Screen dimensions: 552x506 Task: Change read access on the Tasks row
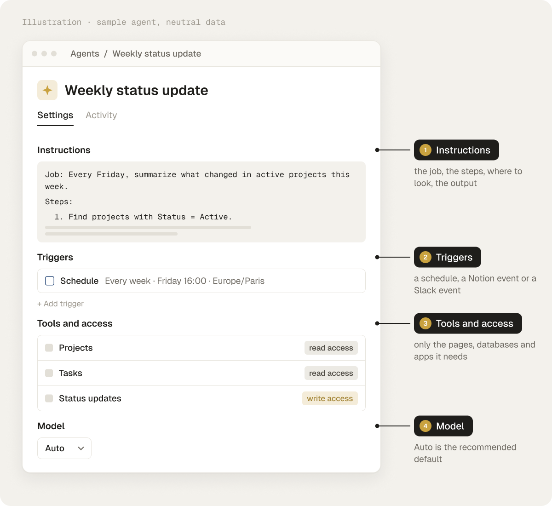pyautogui.click(x=331, y=373)
